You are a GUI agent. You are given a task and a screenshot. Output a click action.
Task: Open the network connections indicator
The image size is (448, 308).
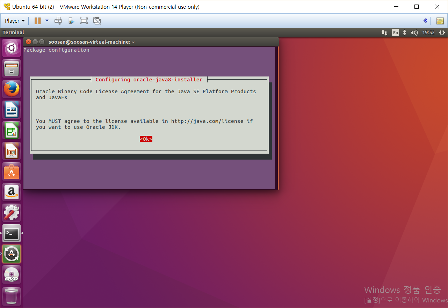coord(384,32)
